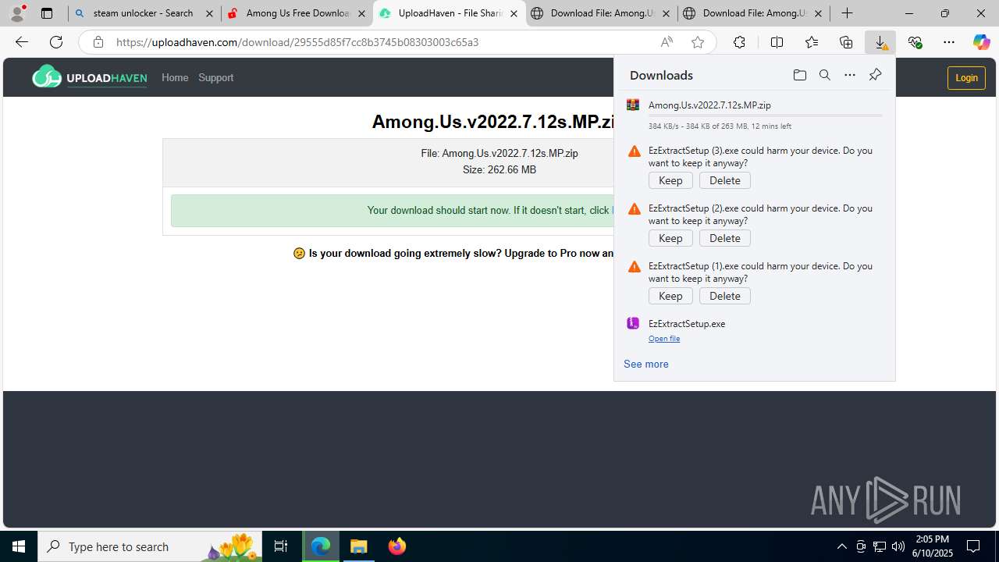This screenshot has height=562, width=999.
Task: View site information lock icon
Action: [98, 42]
